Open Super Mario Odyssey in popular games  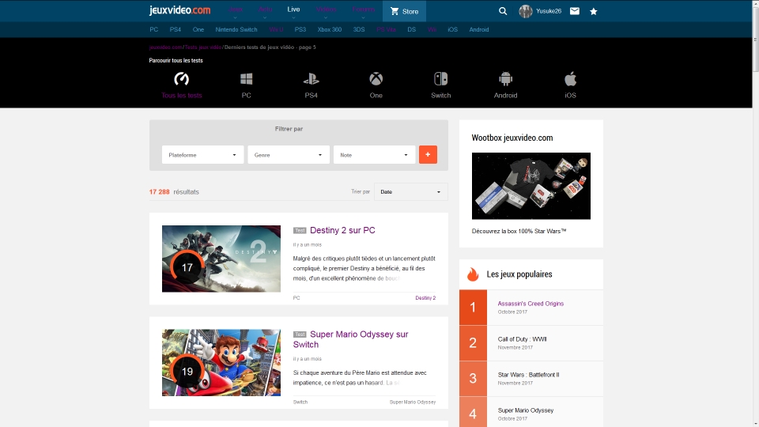pyautogui.click(x=525, y=410)
